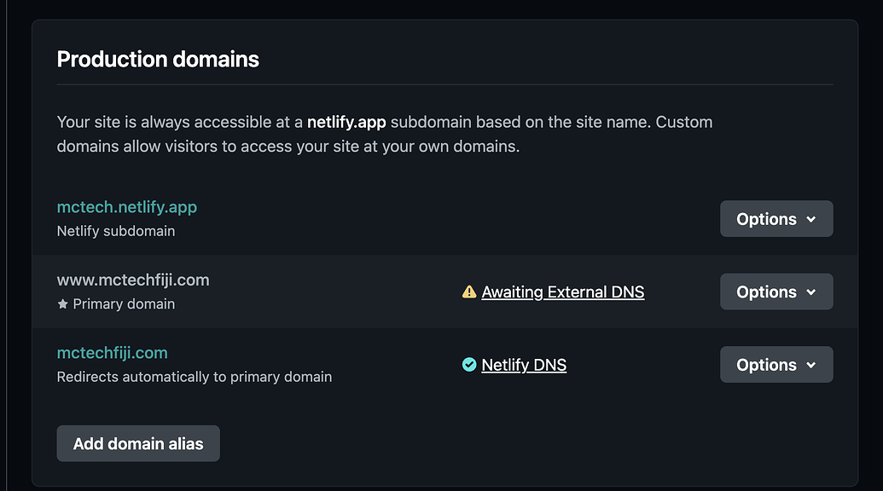The width and height of the screenshot is (883, 491).
Task: Open the Netlify DNS link
Action: click(x=524, y=365)
